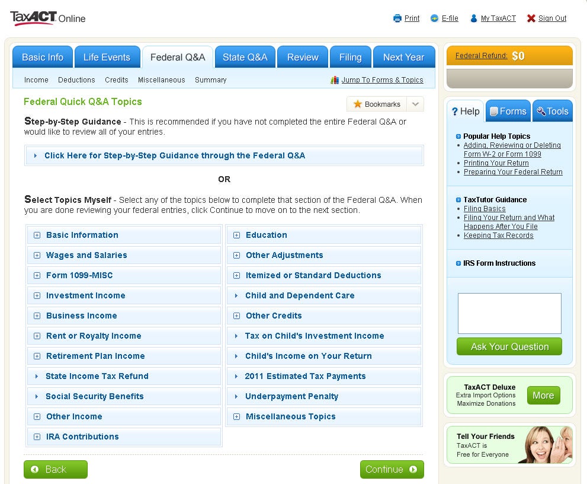Open the Filing tab
Image resolution: width=587 pixels, height=484 pixels.
pyautogui.click(x=351, y=57)
